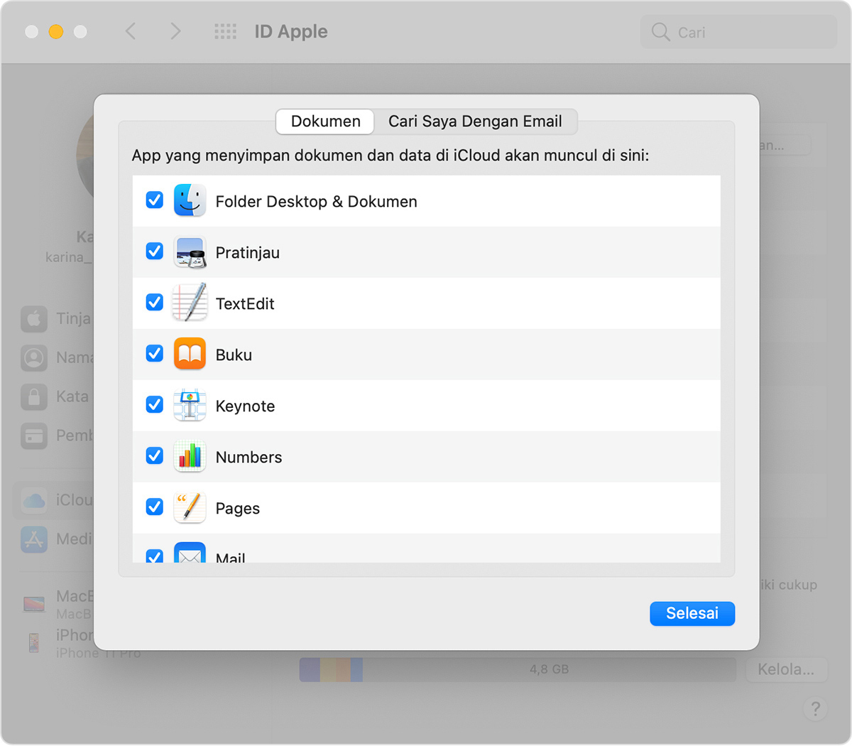The height and width of the screenshot is (746, 852).
Task: Toggle the Numbers checkbox
Action: click(154, 456)
